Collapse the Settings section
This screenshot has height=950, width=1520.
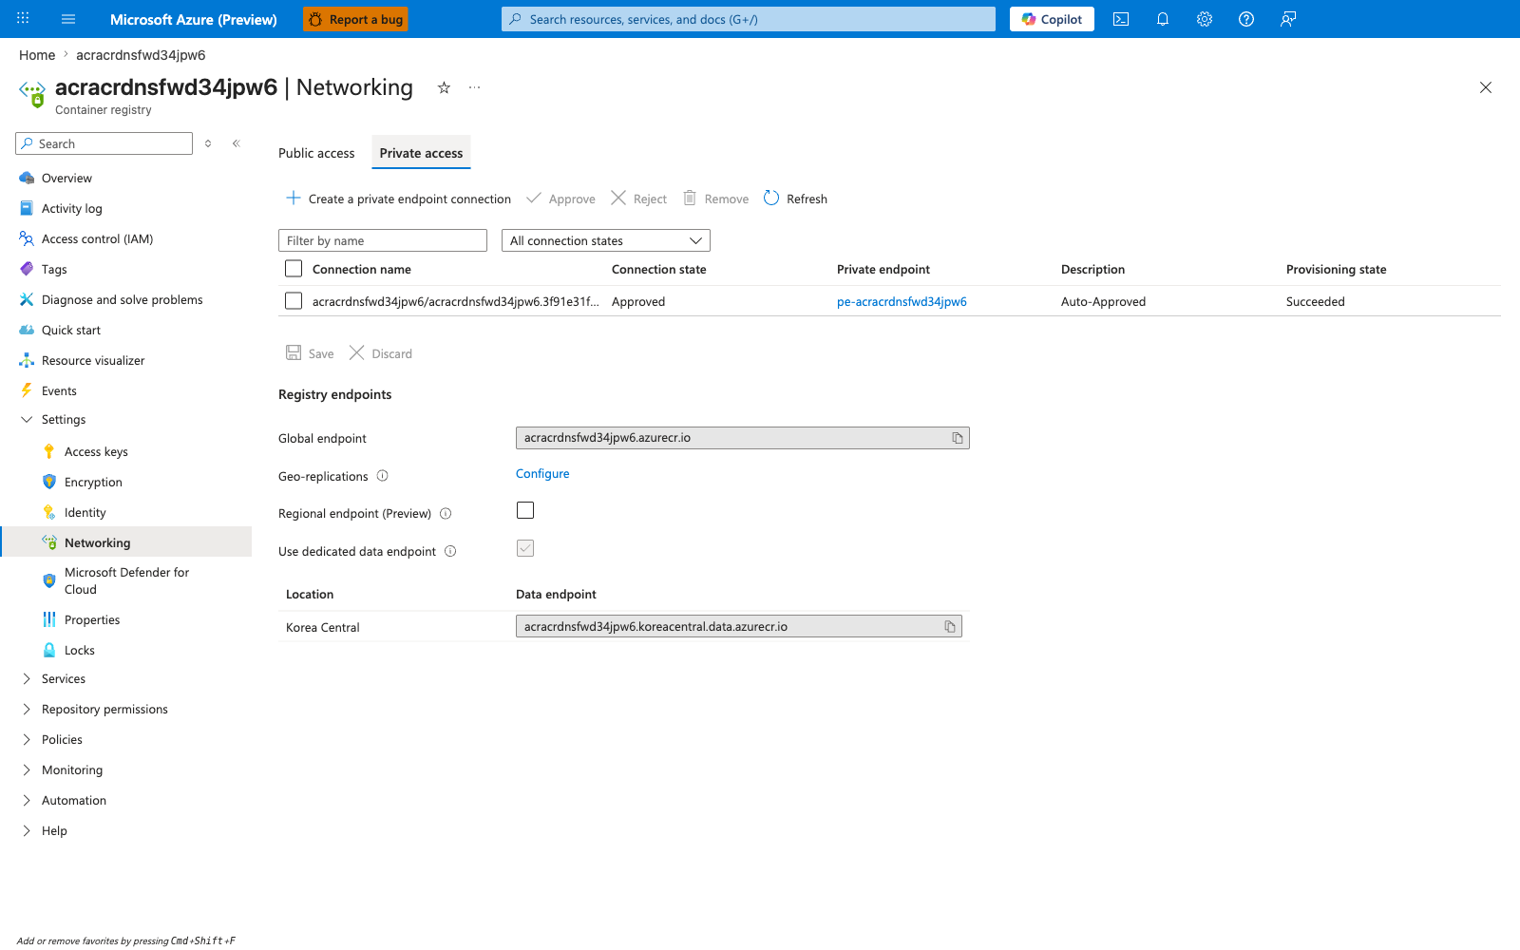click(27, 419)
